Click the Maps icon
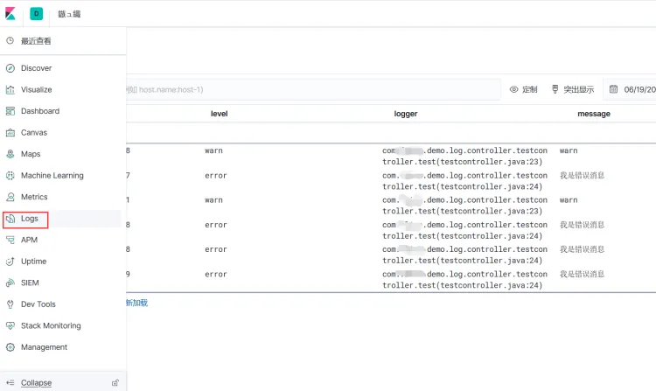Screen dimensions: 656x391 point(10,154)
